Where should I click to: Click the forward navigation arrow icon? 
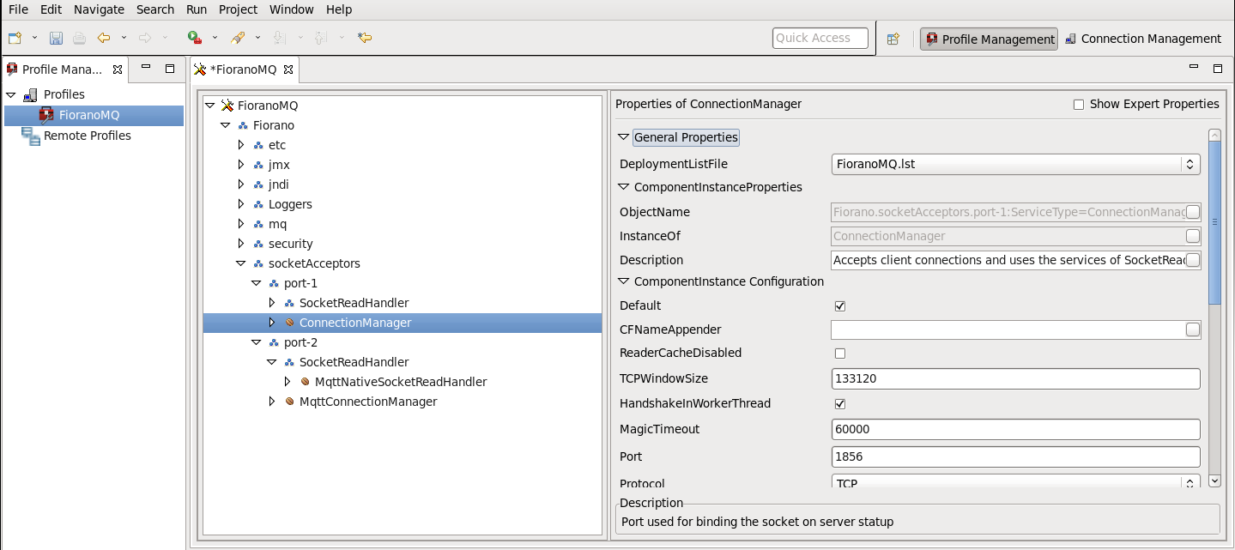[145, 38]
